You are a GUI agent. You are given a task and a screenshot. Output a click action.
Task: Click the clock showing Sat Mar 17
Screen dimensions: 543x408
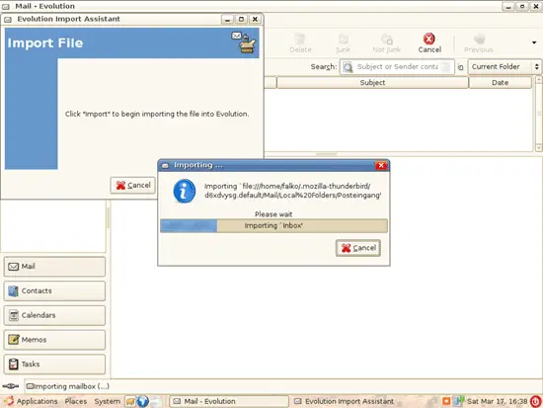click(x=497, y=401)
